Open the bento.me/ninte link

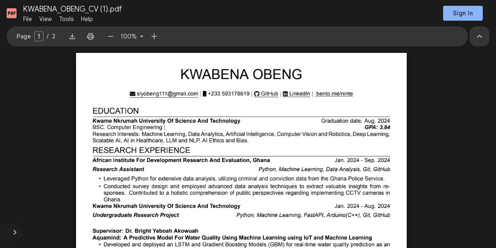click(334, 94)
